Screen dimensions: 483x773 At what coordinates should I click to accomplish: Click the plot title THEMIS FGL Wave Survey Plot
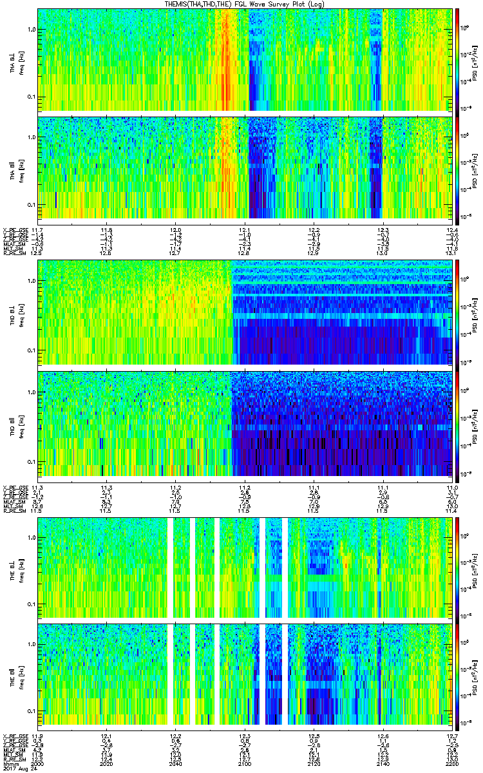point(245,4)
